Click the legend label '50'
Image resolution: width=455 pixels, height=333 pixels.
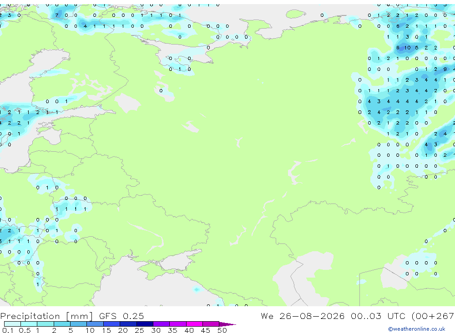pyautogui.click(x=222, y=330)
